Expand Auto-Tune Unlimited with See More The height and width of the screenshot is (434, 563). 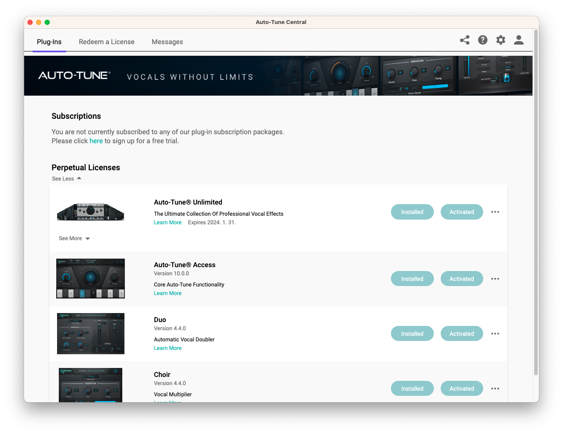pos(74,238)
